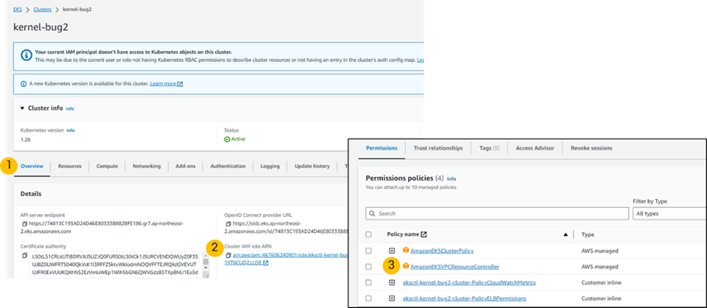Open the Compute tab
Screen dimensions: 707x308
click(108, 166)
